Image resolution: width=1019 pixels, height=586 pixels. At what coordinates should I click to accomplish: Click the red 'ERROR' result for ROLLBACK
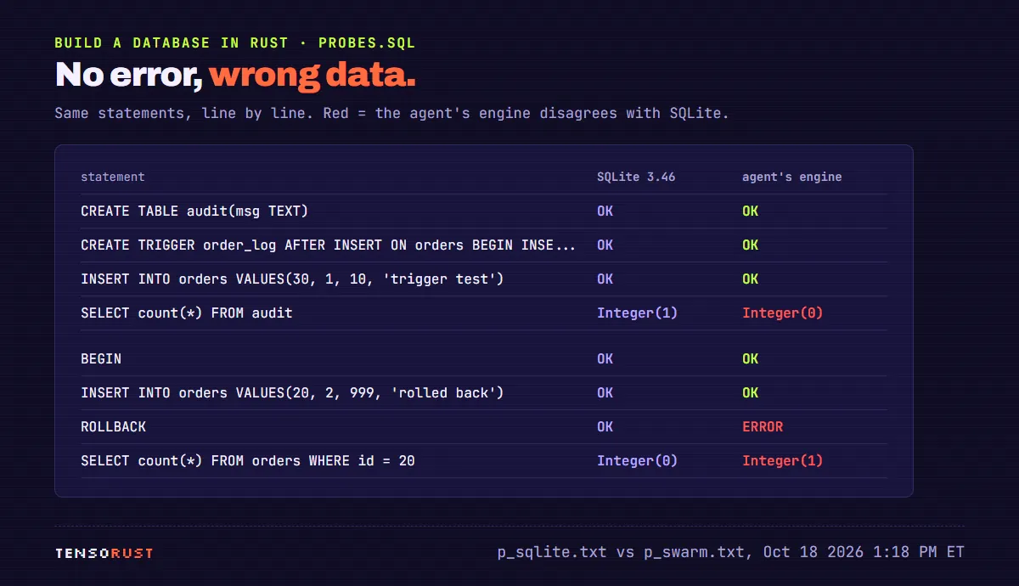click(763, 426)
